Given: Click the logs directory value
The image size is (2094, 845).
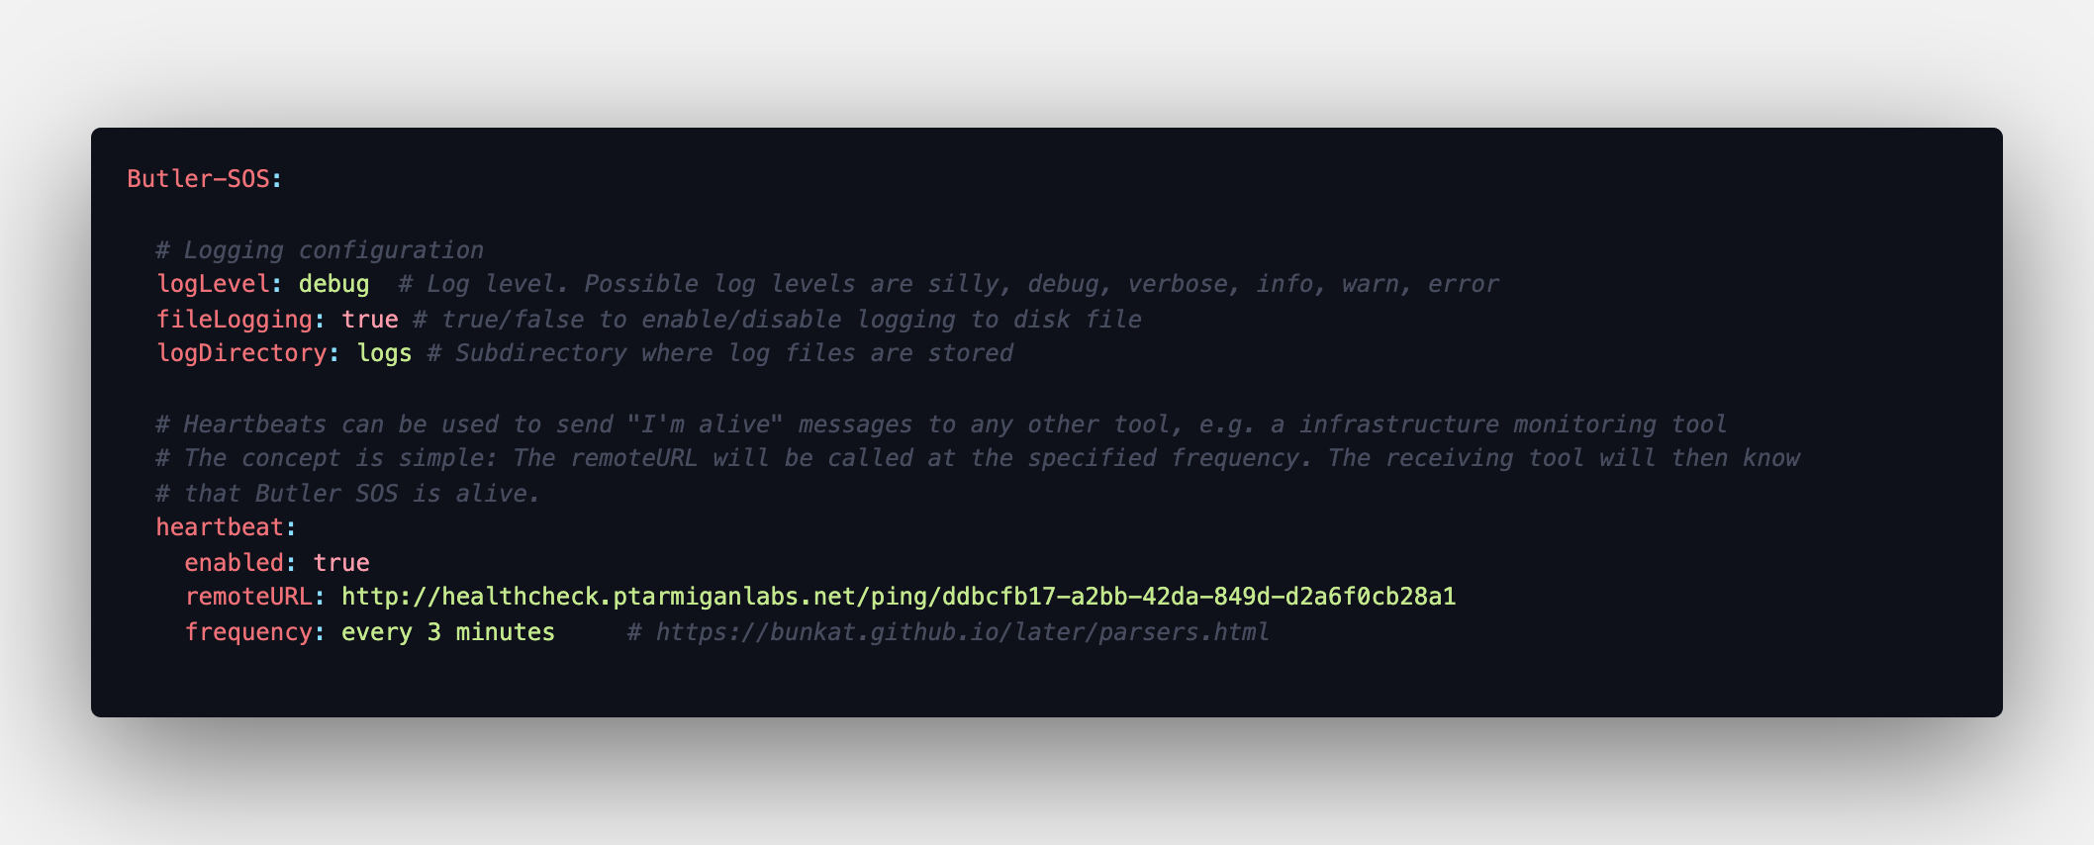Looking at the screenshot, I should [384, 353].
